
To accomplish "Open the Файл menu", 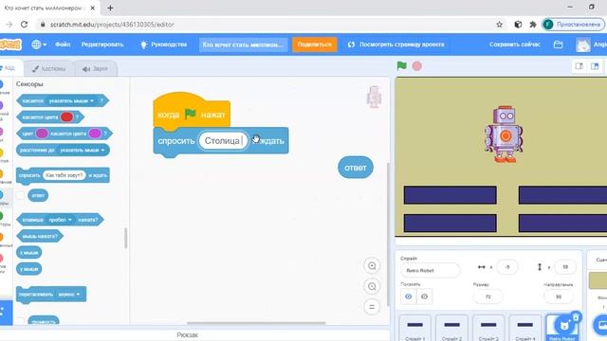I will coord(63,45).
